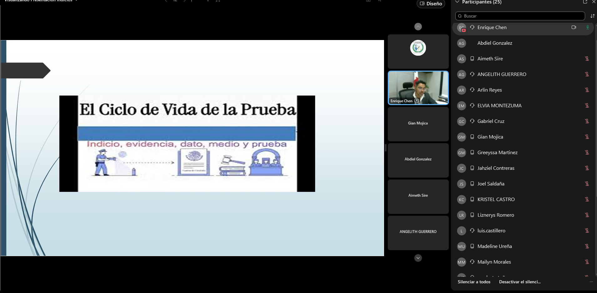597x293 pixels.
Task: Pop out the Participantes panel
Action: click(585, 2)
